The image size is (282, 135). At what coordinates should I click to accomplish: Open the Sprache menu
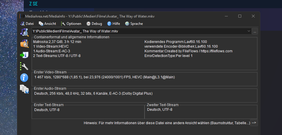[x=134, y=24]
